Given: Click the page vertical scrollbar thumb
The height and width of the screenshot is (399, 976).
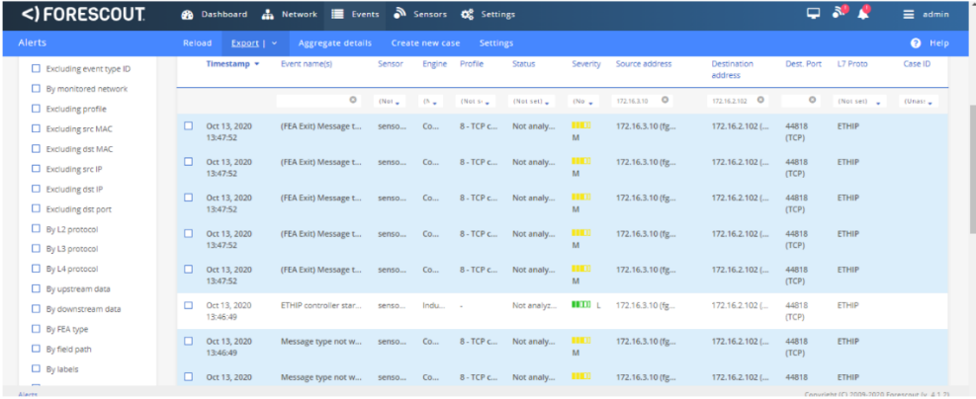Looking at the screenshot, I should 972,168.
